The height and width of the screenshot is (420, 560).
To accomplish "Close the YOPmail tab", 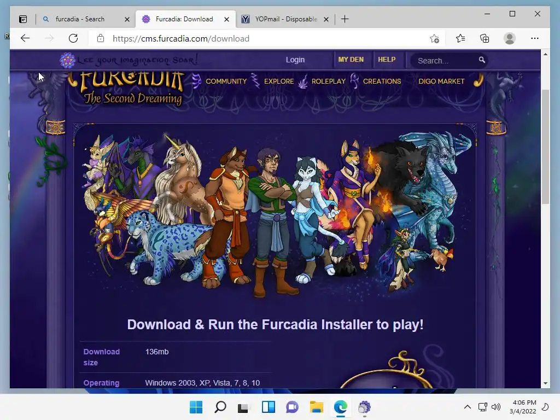I will point(326,19).
